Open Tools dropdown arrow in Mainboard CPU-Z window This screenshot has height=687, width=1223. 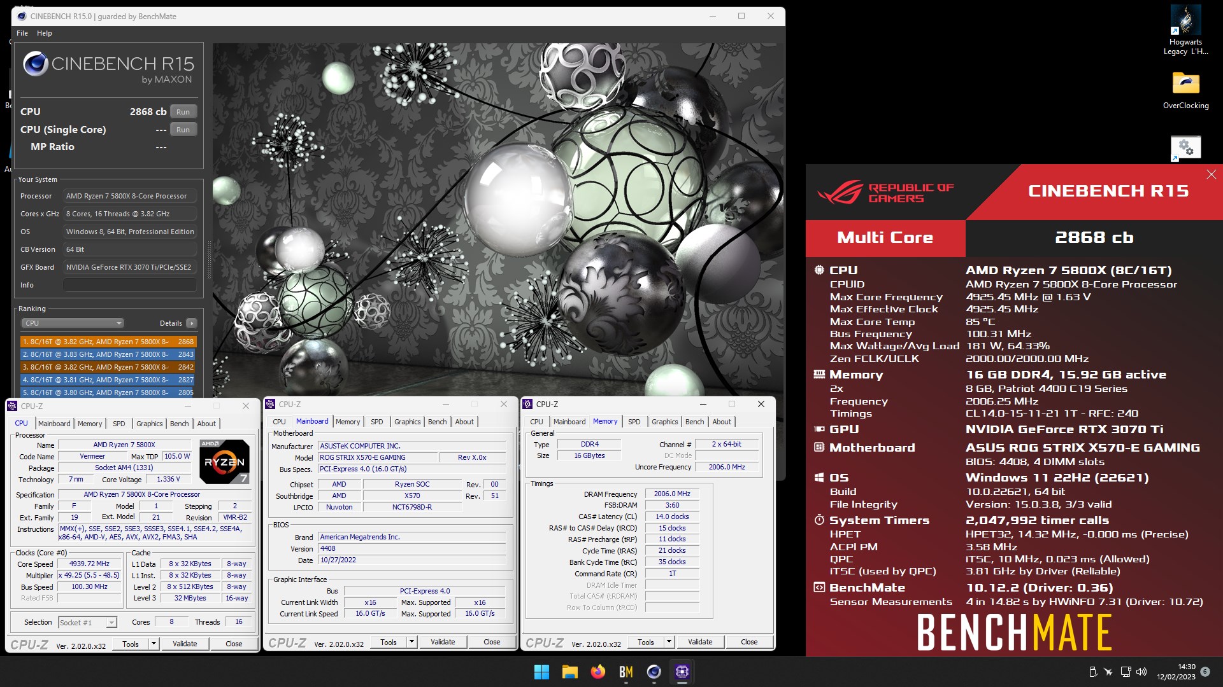click(411, 642)
